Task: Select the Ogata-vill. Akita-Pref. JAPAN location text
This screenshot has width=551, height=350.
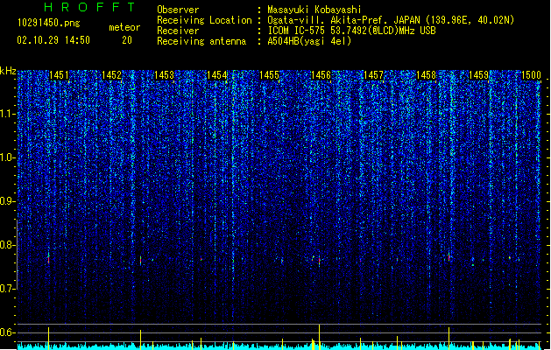Action: (x=391, y=20)
